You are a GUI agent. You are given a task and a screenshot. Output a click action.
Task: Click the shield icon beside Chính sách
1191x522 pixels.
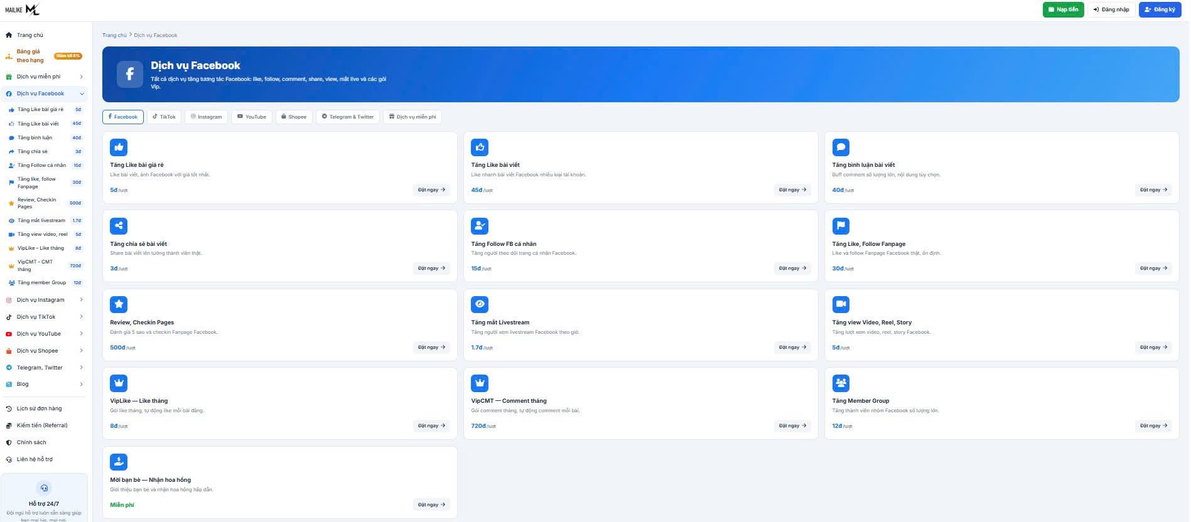9,442
